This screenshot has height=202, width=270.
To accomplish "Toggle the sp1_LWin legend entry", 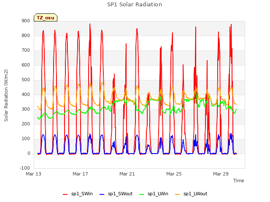I will [x=154, y=194].
